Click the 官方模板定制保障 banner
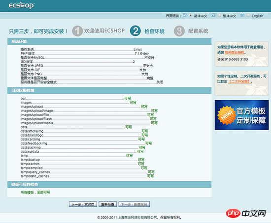Image resolution: width=271 pixels, height=223 pixels. click(241, 115)
